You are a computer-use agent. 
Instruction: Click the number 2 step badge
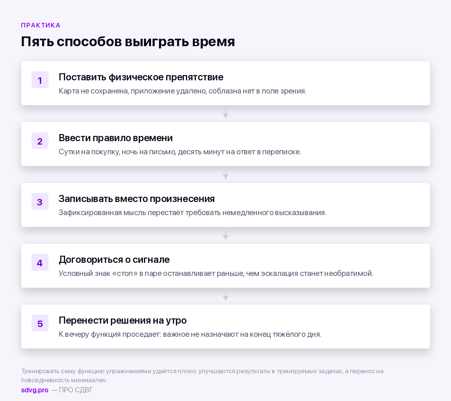[40, 141]
